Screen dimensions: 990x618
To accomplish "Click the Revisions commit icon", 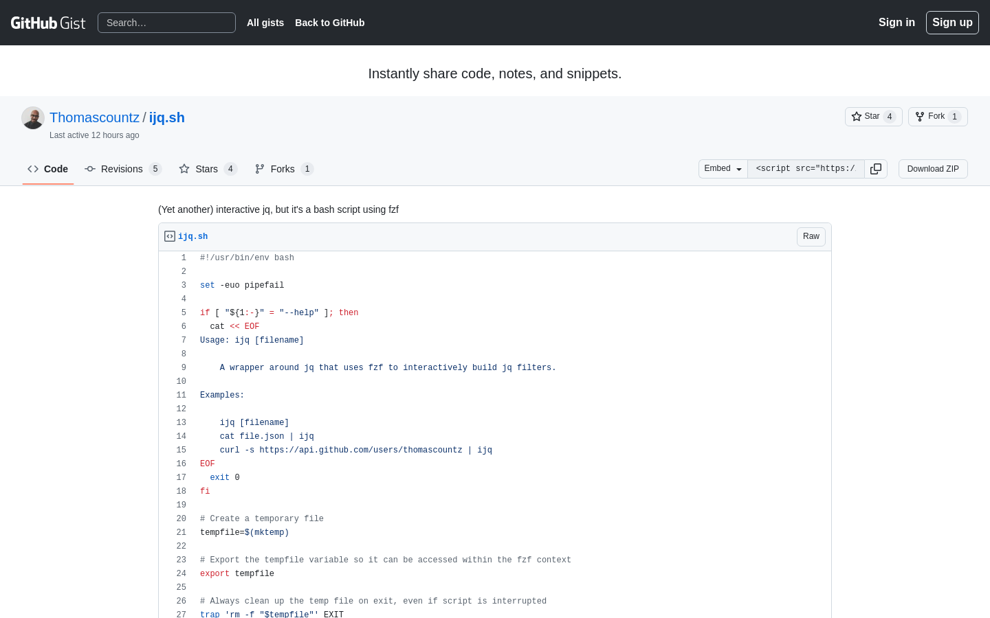I will pyautogui.click(x=90, y=169).
